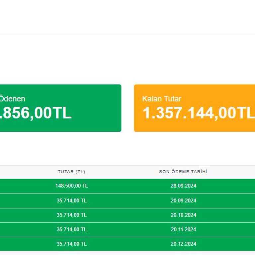Image resolution: width=255 pixels, height=255 pixels.
Task: Sort by the TUTAR (TL) column header
Action: (71, 172)
